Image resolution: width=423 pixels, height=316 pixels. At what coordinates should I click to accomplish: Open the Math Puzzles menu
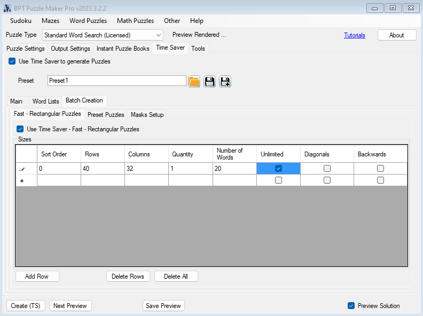pyautogui.click(x=135, y=21)
